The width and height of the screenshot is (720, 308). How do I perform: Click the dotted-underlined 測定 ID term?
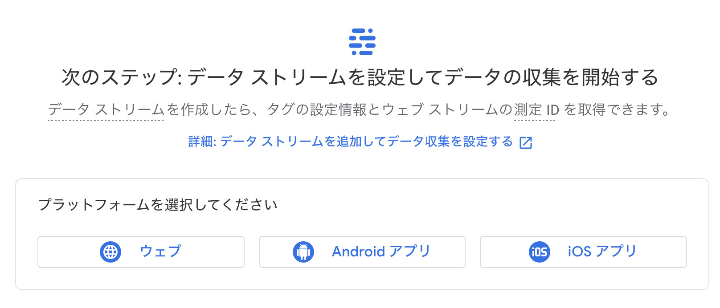coord(536,109)
